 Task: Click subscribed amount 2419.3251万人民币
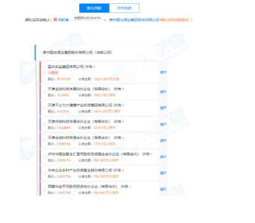coord(107,111)
